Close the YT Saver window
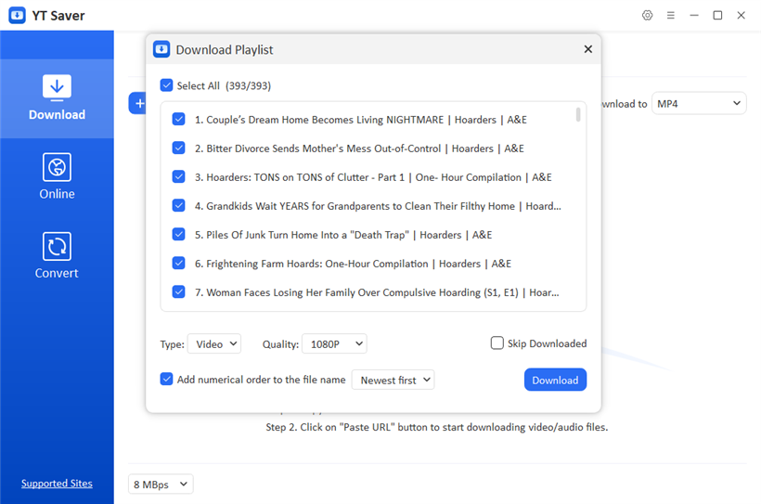 click(x=742, y=16)
